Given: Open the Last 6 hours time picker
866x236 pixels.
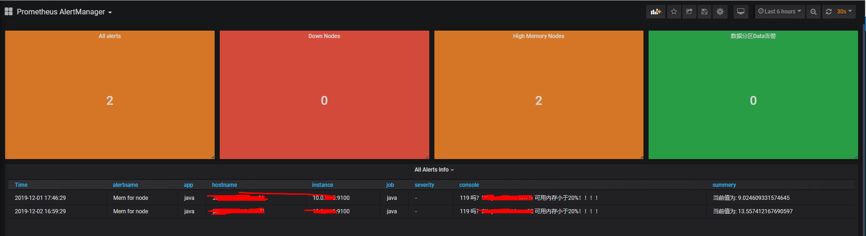Looking at the screenshot, I should (780, 12).
